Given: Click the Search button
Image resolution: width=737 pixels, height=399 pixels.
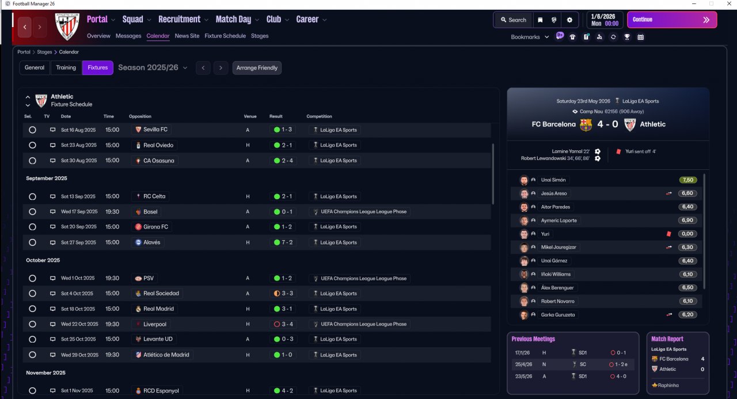Looking at the screenshot, I should click(513, 20).
